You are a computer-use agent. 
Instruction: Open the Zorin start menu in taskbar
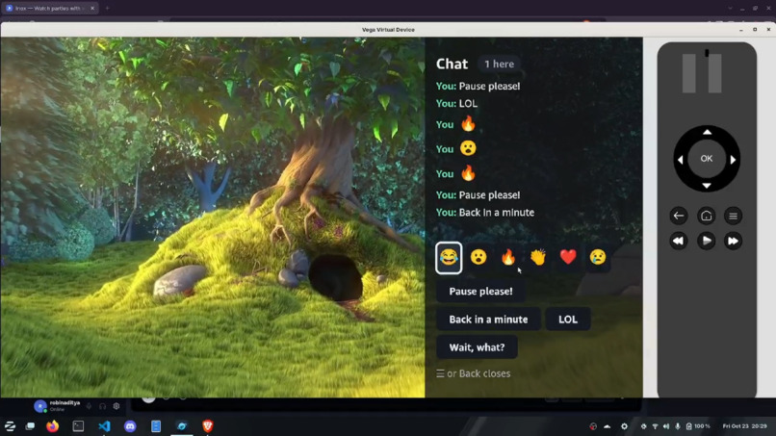(x=10, y=426)
